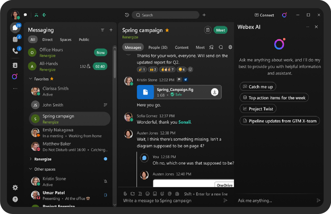Click the search-in-space magnifier icon
Viewport: 331px width, 214px height.
[x=221, y=47]
